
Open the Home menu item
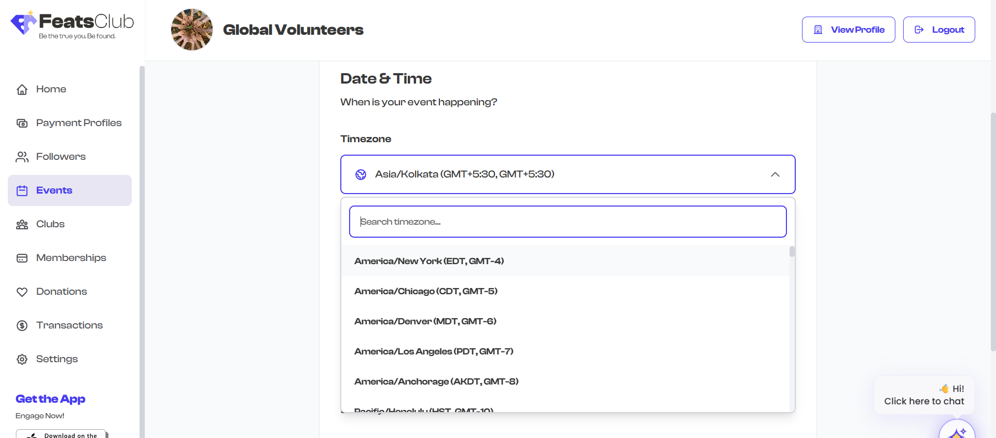click(x=70, y=89)
